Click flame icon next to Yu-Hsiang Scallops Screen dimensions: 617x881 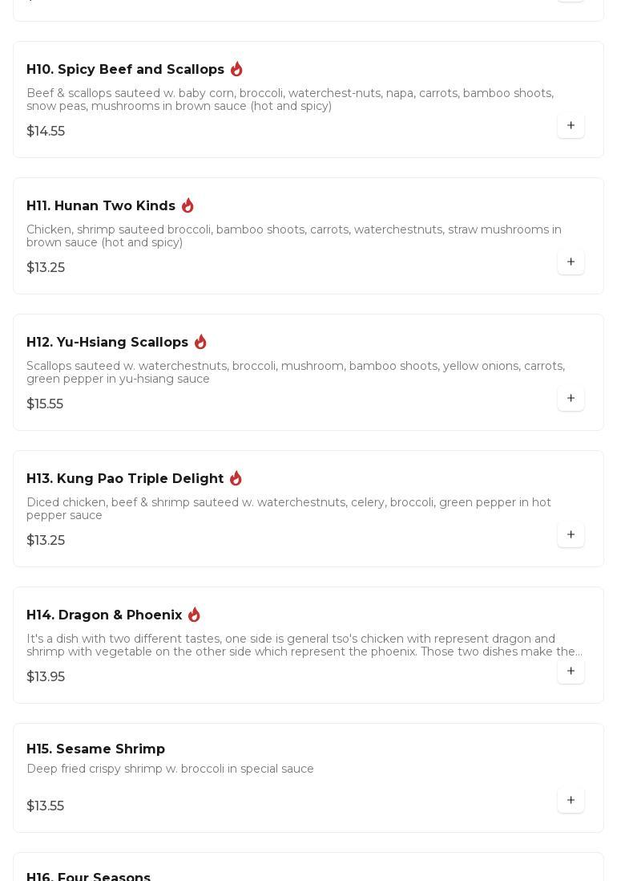tap(200, 342)
